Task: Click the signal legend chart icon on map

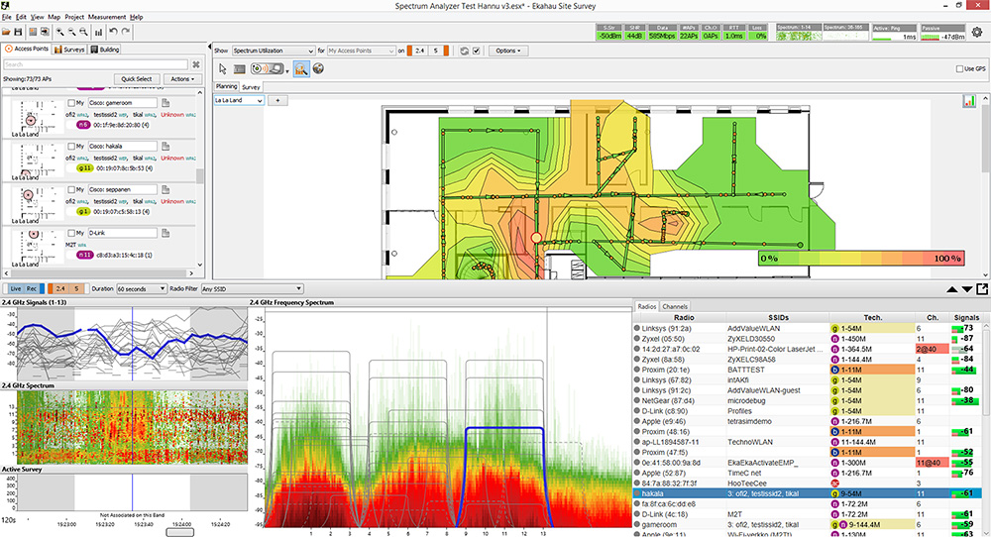Action: pyautogui.click(x=969, y=100)
